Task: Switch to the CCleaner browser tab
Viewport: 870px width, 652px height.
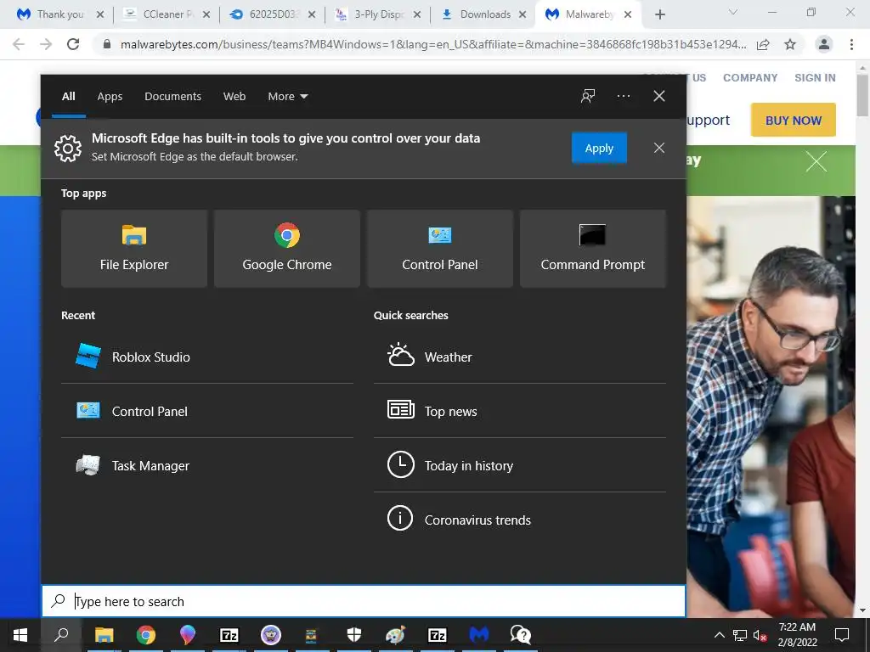Action: 167,14
